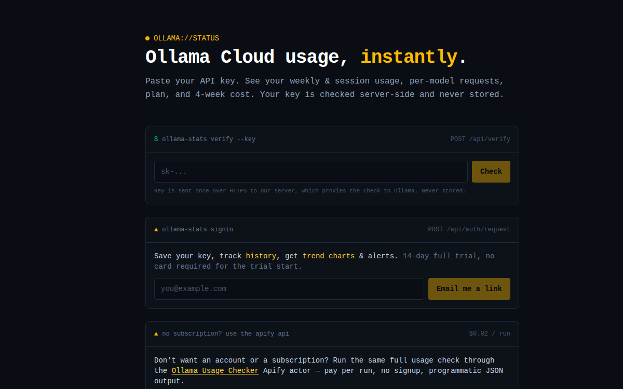Click the highlighted word instantly in heading
This screenshot has height=389, width=623.
tap(409, 57)
